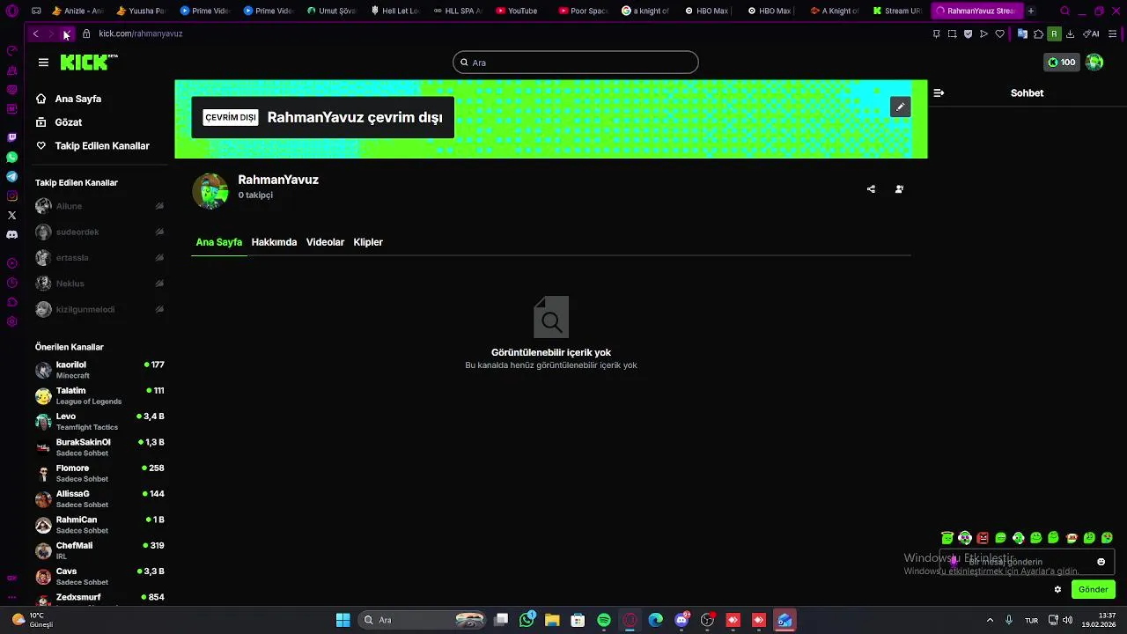
Task: Open the Kick profile avatar menu
Action: [1094, 63]
